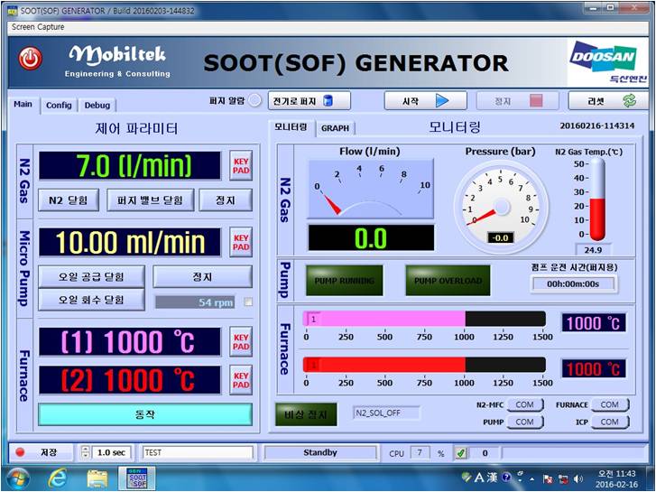Click the (1) 1000 °C setpoint display
The height and width of the screenshot is (492, 656).
click(x=130, y=341)
